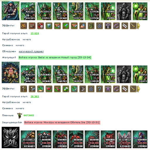Viewport: 150px width, 150px height.
Task: Open the blue question mark effect
Action: 99,89
